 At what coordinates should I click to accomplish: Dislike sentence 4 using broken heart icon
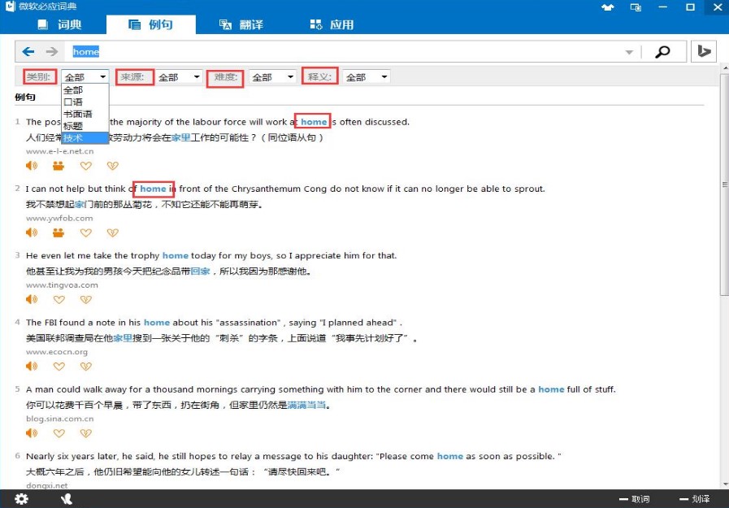pyautogui.click(x=85, y=367)
